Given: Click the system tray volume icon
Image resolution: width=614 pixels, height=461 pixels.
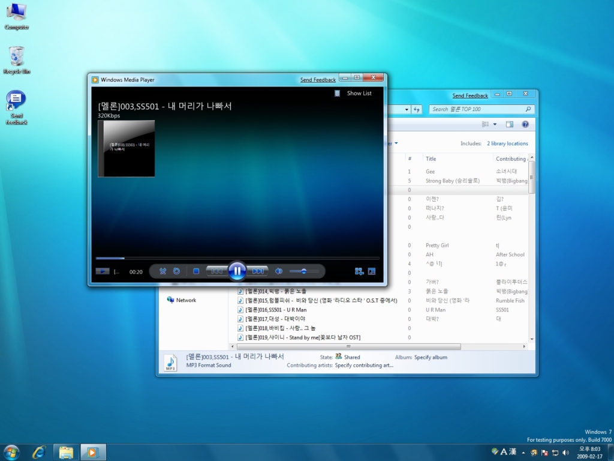Looking at the screenshot, I should [x=565, y=453].
